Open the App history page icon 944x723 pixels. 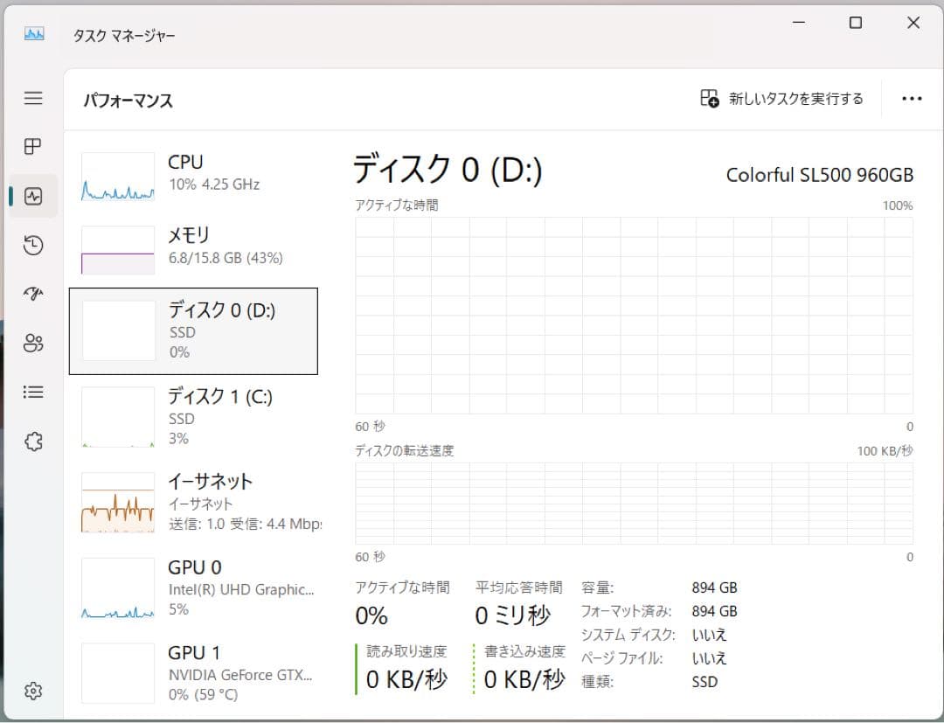[32, 245]
